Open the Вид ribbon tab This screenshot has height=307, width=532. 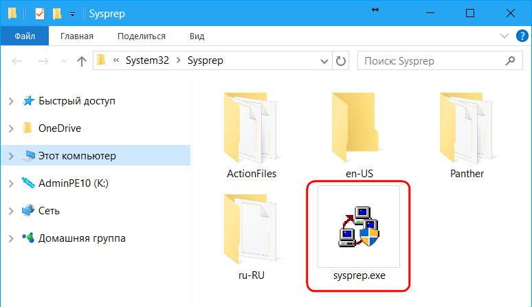pos(197,36)
